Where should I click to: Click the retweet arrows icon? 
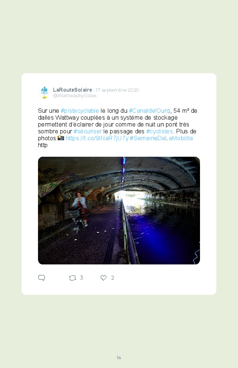pos(72,278)
